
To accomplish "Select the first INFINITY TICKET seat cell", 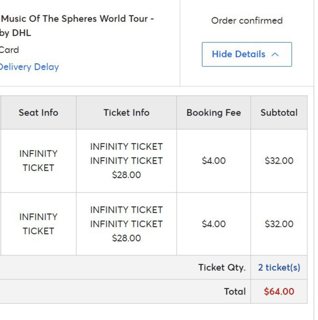I will pos(39,161).
